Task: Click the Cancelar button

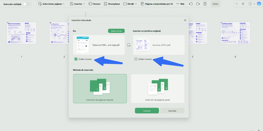Action: tap(172, 111)
